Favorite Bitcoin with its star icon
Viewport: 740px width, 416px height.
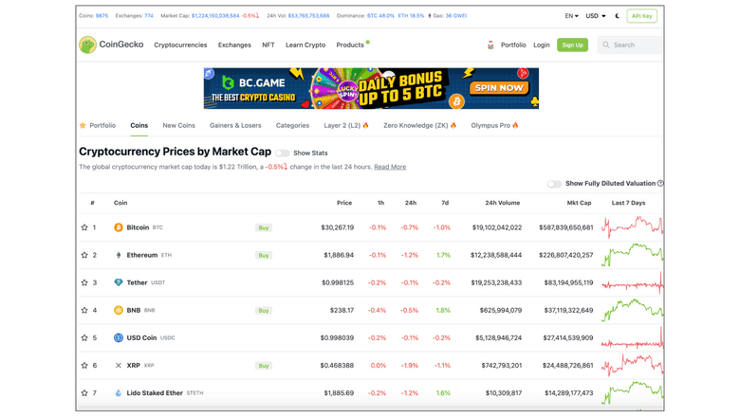tap(84, 227)
